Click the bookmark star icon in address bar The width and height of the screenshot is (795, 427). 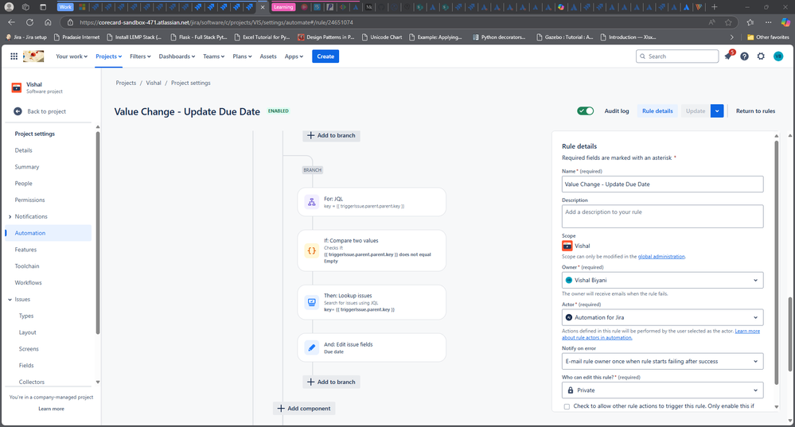click(729, 22)
